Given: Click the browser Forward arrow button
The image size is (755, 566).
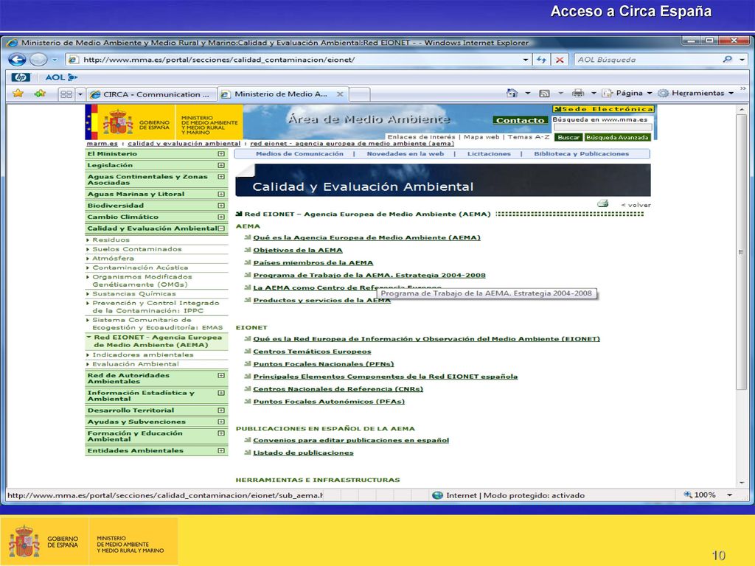Looking at the screenshot, I should tap(38, 60).
